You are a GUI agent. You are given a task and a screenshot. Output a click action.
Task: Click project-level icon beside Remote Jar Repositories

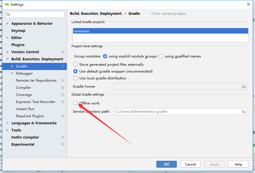tap(63, 81)
